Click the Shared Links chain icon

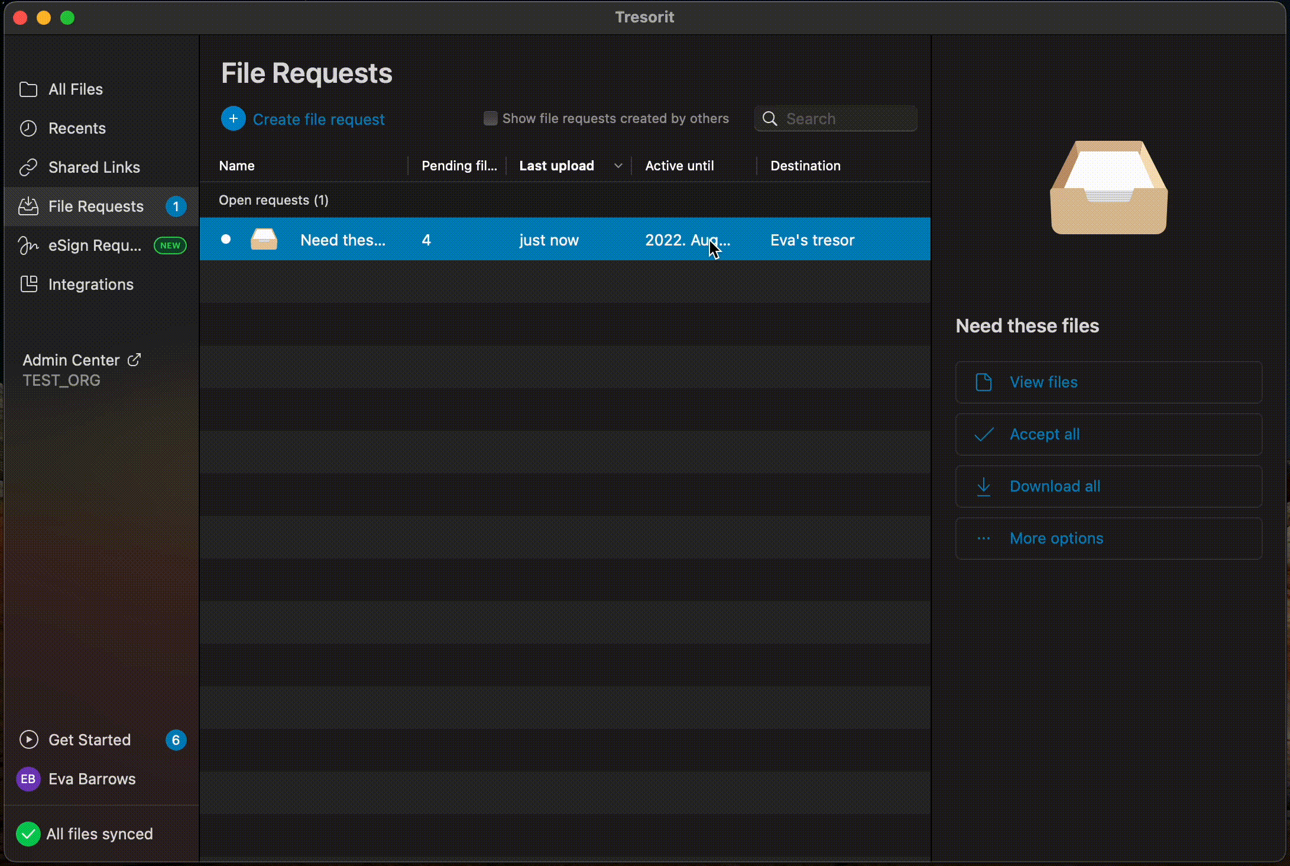tap(28, 167)
